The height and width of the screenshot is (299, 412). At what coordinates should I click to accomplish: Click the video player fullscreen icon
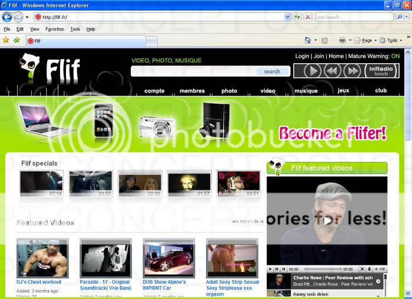pyautogui.click(x=363, y=269)
